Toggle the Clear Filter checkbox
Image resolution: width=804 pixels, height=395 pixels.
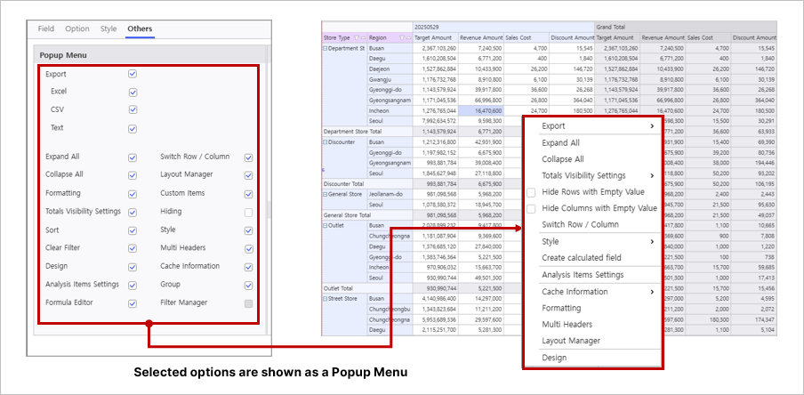click(x=133, y=248)
